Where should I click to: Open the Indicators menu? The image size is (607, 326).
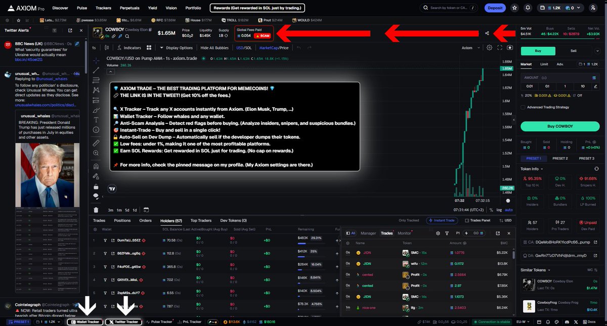click(x=129, y=48)
